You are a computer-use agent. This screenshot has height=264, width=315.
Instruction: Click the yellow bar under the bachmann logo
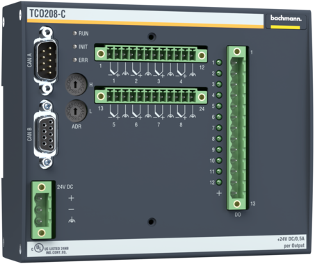285,27
